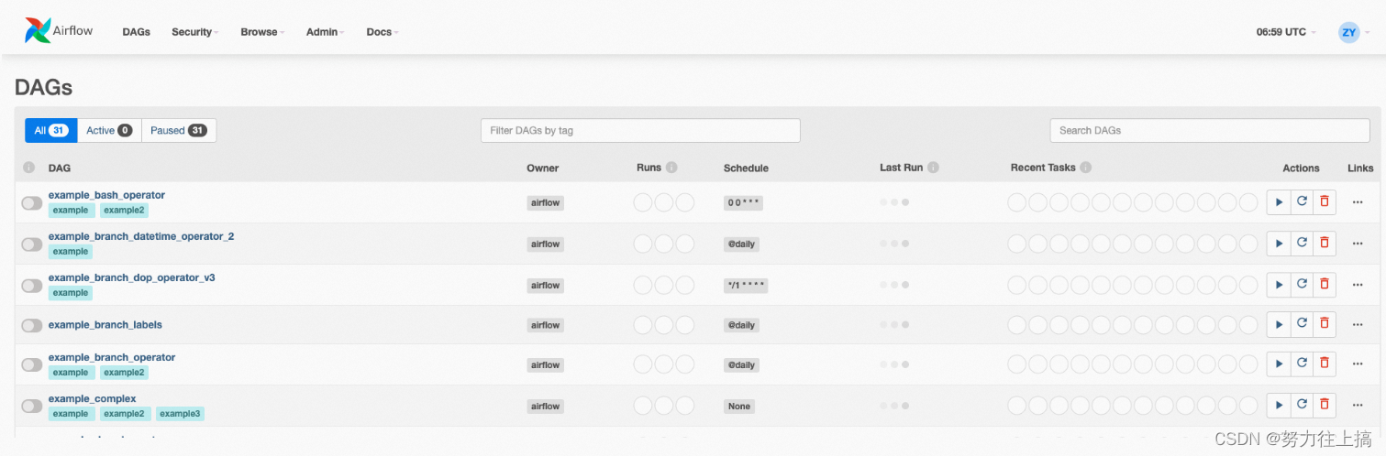Screen dimensions: 1386x456
Task: Open the example_branch_dop_operator_v3 link
Action: [131, 277]
